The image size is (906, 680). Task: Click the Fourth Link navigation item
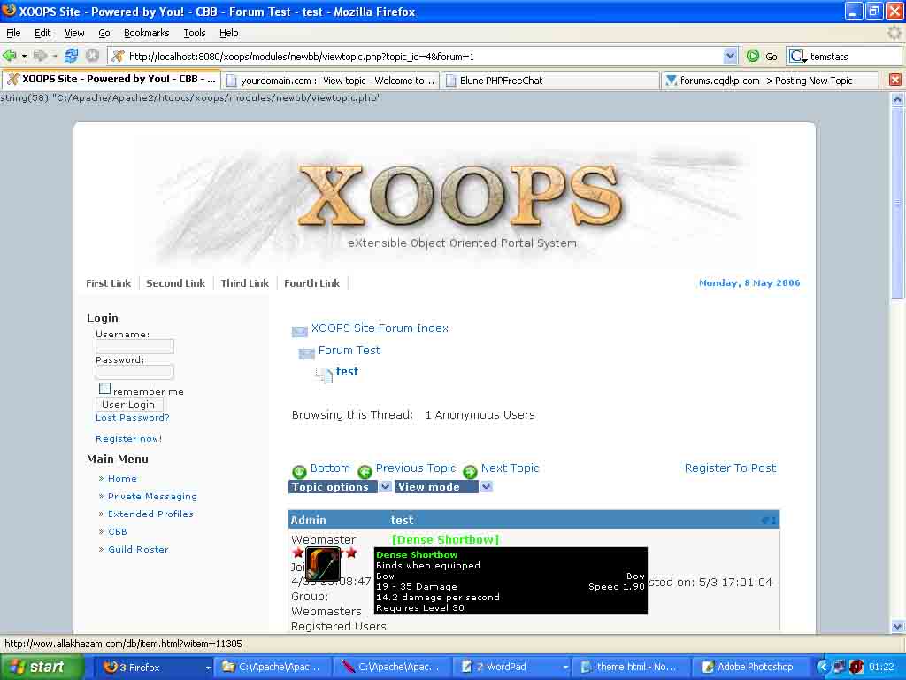(x=311, y=283)
